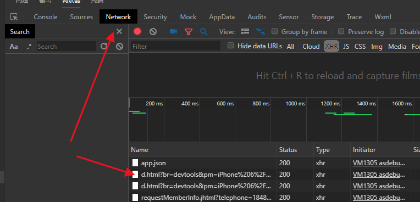Filter requests by Img
This screenshot has width=420, height=202.
tap(377, 47)
